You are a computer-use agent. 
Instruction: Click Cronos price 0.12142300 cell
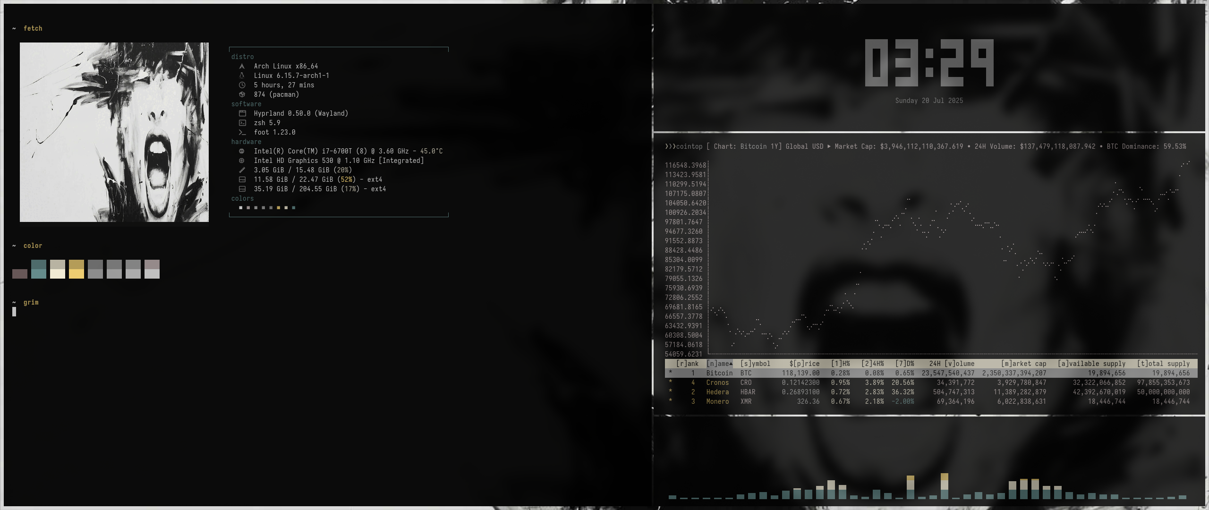pos(800,382)
